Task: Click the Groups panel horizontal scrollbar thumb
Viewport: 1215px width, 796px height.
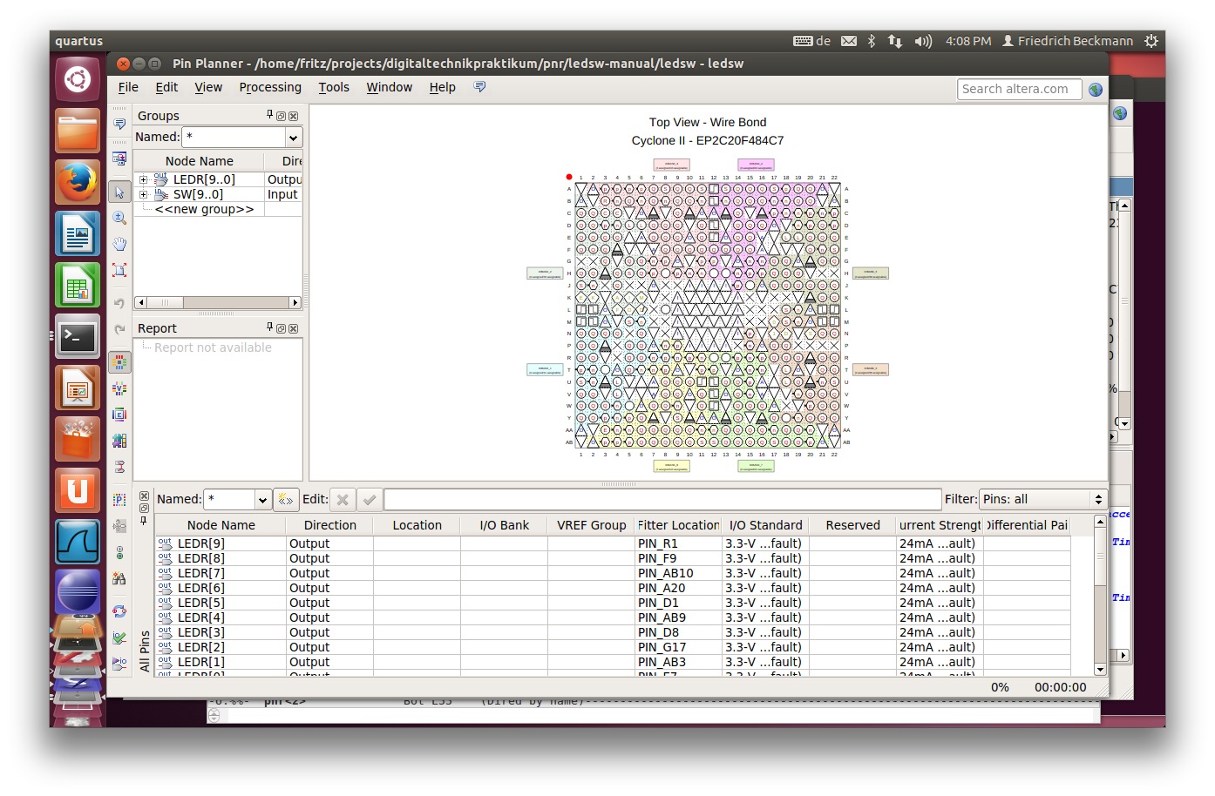Action: 165,303
